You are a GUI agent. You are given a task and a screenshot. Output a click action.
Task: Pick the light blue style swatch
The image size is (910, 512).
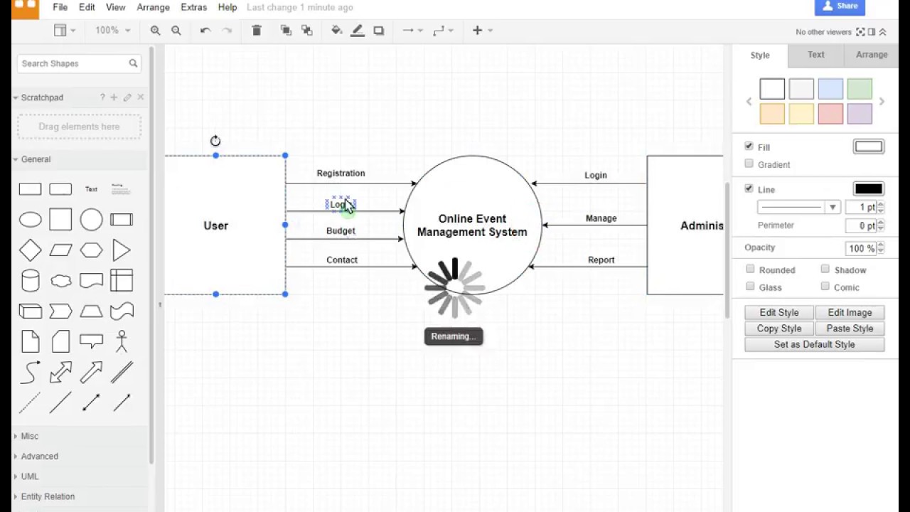(x=830, y=89)
